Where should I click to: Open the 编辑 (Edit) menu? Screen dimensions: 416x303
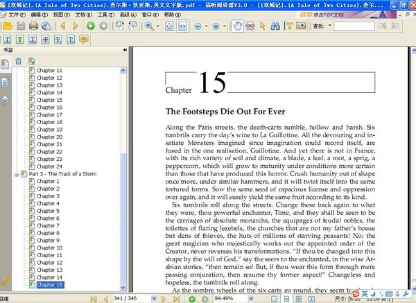tap(40, 15)
